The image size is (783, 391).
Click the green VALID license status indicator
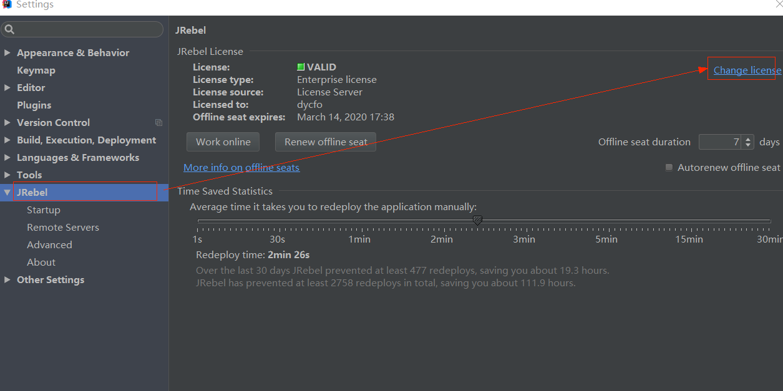(301, 67)
